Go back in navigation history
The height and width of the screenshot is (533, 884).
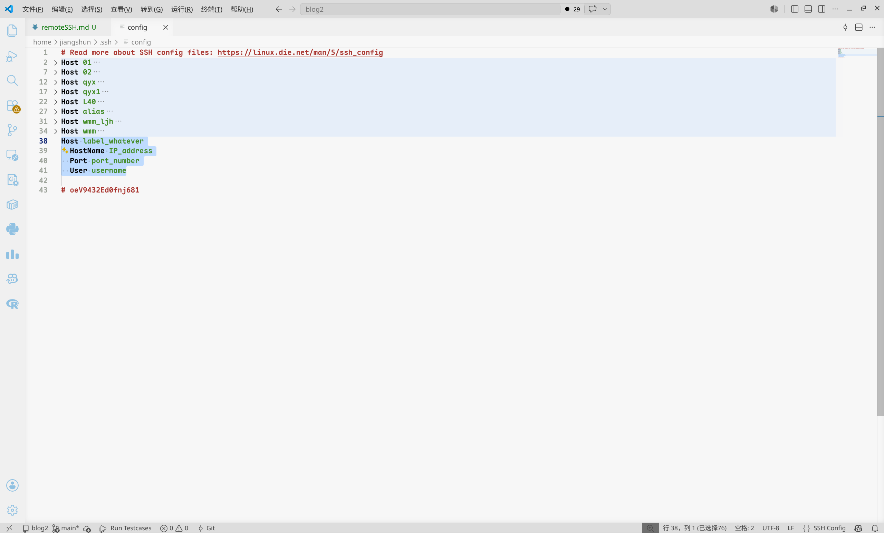coord(279,9)
